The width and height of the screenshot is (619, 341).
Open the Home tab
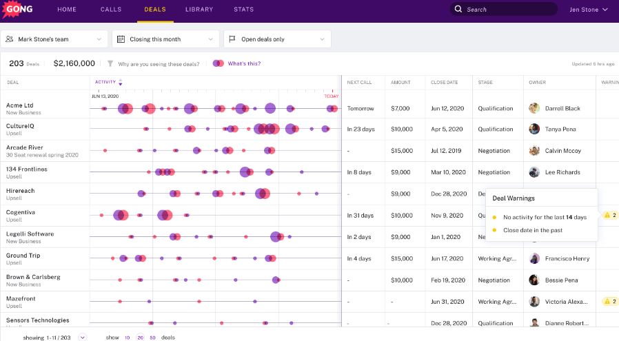point(67,10)
